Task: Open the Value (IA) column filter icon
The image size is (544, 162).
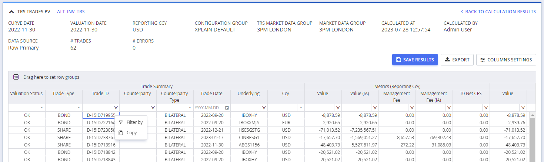Action: [375, 108]
